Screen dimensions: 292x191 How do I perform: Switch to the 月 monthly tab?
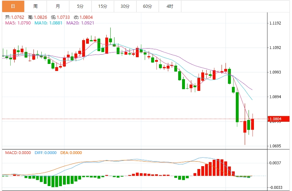click(x=58, y=6)
